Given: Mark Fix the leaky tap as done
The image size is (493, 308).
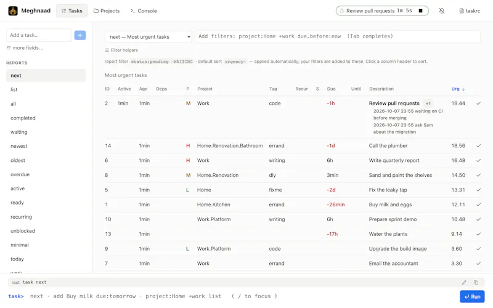Looking at the screenshot, I should pyautogui.click(x=478, y=190).
